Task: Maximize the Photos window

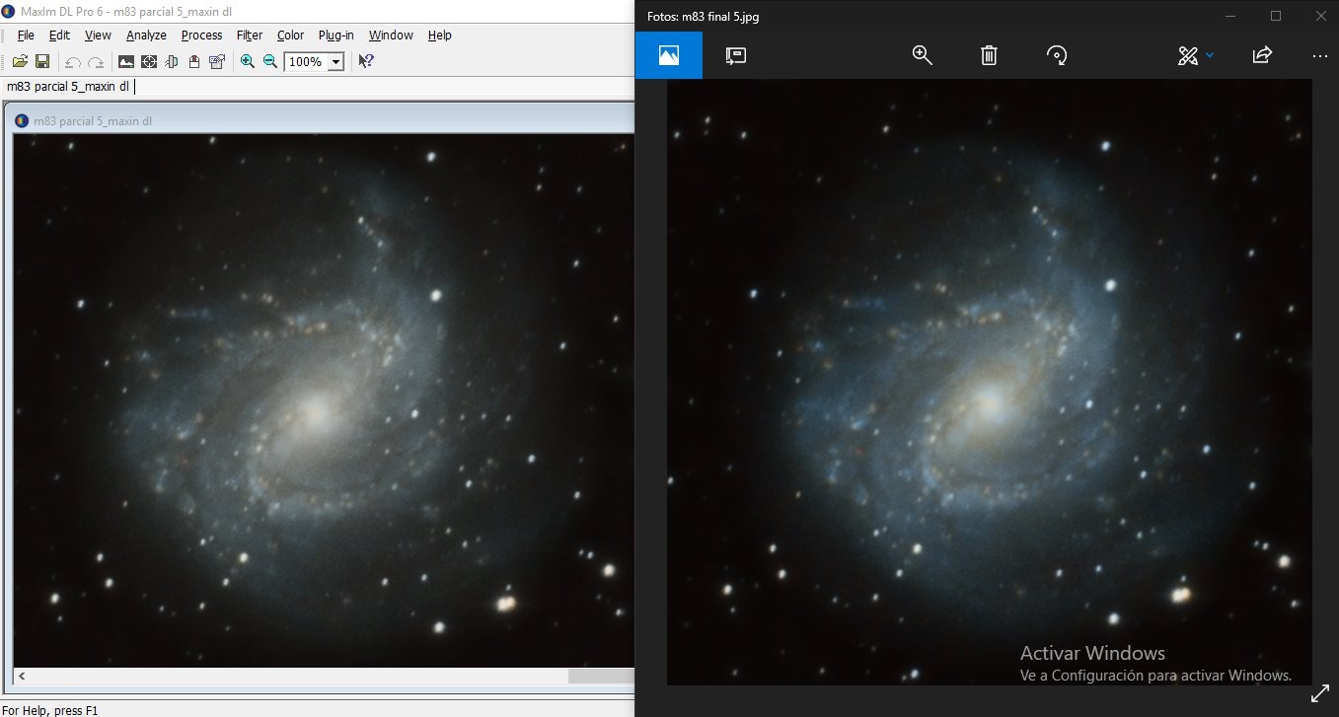Action: [1276, 16]
